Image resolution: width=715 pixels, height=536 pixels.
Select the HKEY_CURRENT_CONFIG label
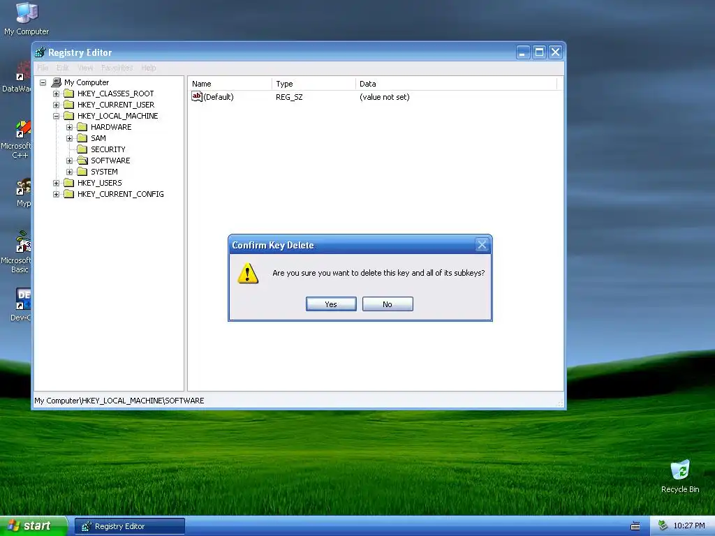pos(120,194)
